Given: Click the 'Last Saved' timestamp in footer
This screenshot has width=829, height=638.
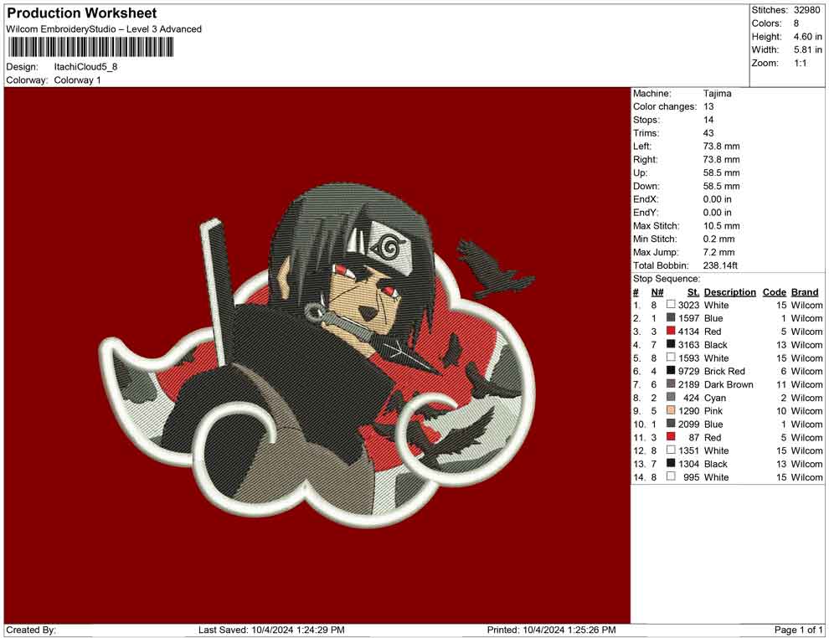Looking at the screenshot, I should [271, 630].
